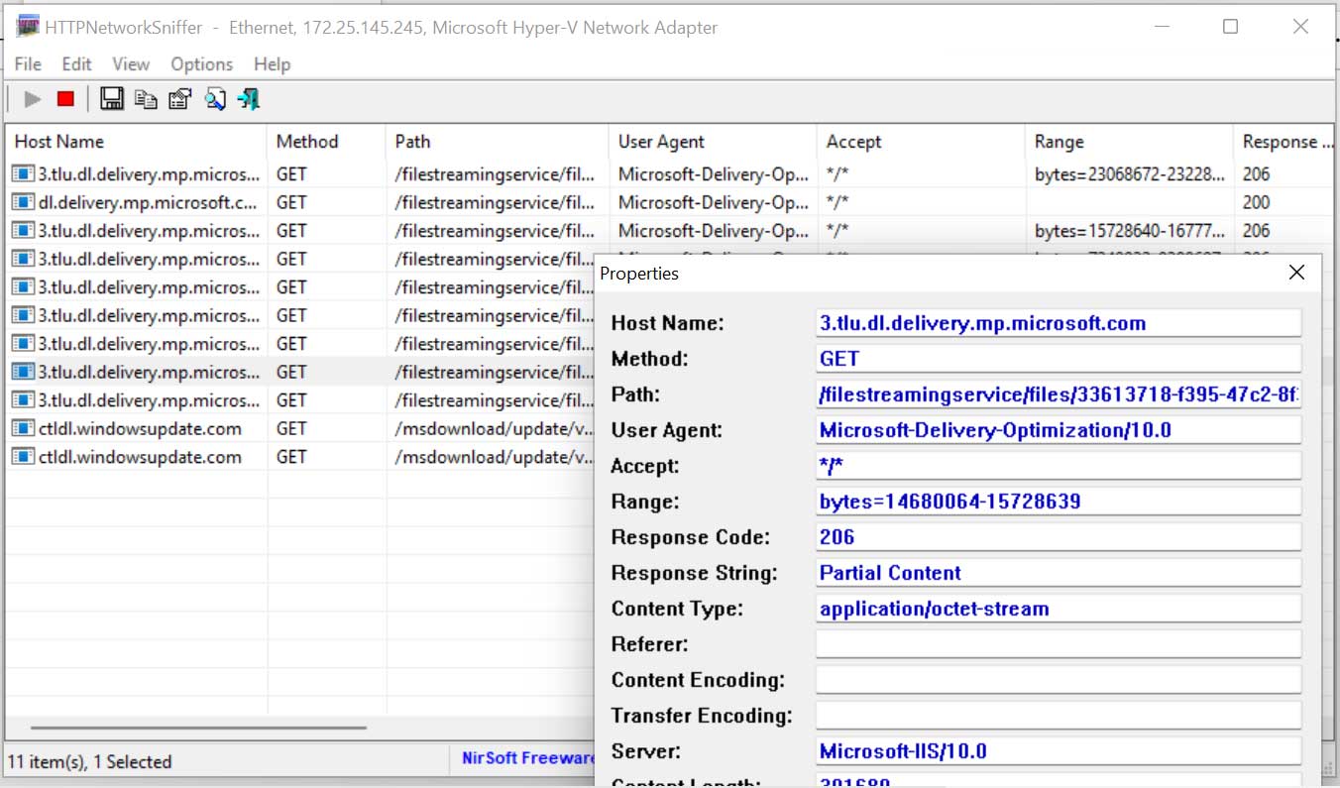Open the File menu
Screen dimensions: 1340x788
(x=27, y=63)
